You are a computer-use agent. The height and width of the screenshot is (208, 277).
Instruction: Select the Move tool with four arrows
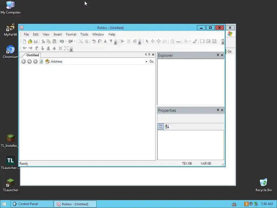pos(153,41)
